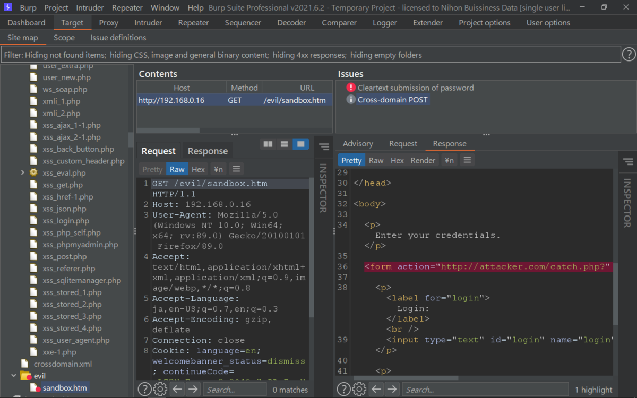Expand the Inspector panel at far right

click(x=628, y=162)
